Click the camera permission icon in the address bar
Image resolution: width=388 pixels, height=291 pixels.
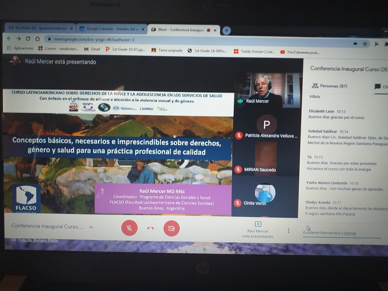coord(355,44)
